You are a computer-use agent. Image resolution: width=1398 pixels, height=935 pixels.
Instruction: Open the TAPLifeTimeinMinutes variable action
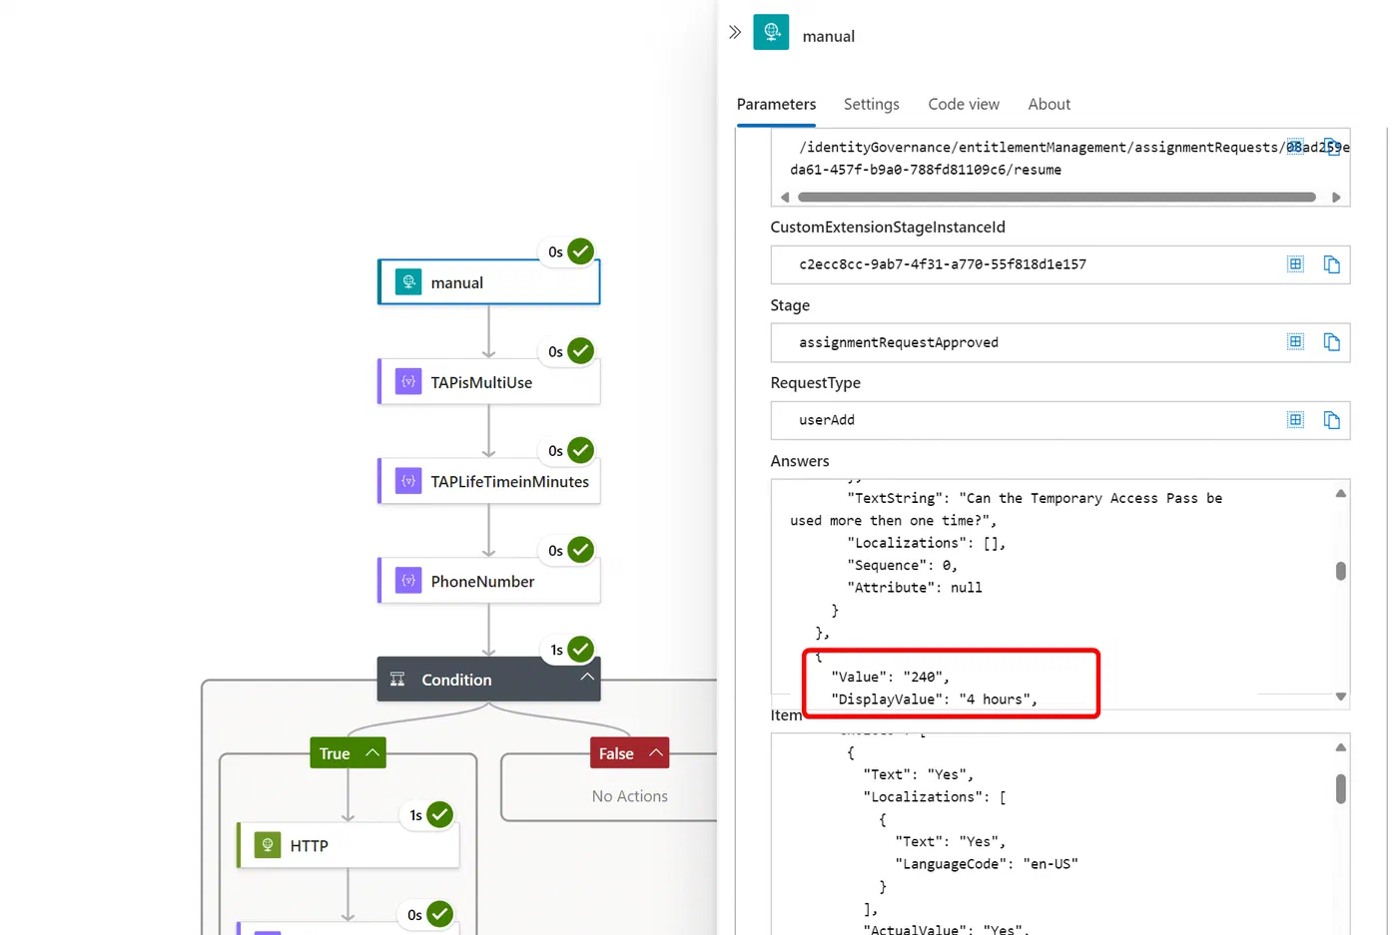point(488,481)
